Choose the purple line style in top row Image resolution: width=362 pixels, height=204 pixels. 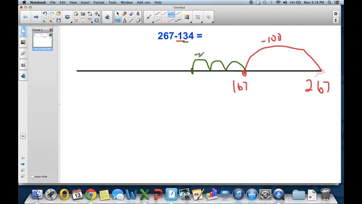(x=178, y=14)
